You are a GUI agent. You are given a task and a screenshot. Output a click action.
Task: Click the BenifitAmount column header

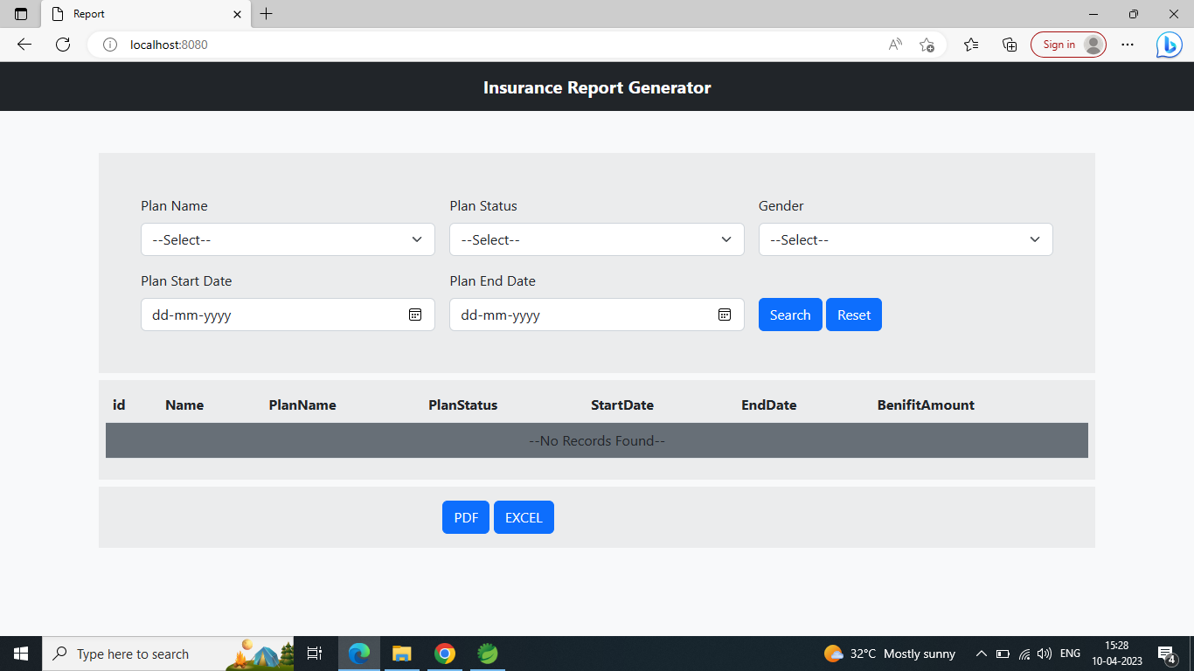click(926, 405)
